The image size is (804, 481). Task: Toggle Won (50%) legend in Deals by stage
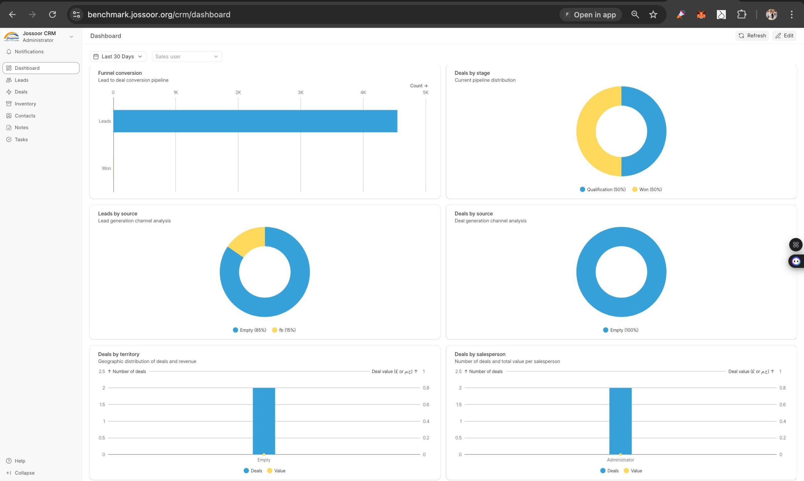coord(647,190)
